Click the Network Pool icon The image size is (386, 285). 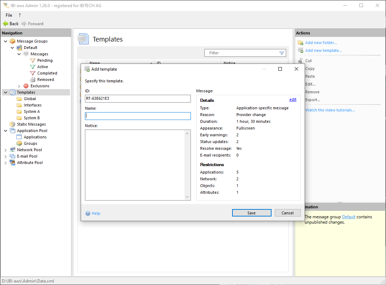click(12, 150)
